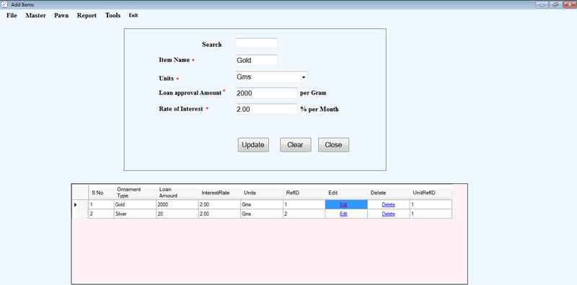
Task: Open the Pawn menu
Action: 61,15
